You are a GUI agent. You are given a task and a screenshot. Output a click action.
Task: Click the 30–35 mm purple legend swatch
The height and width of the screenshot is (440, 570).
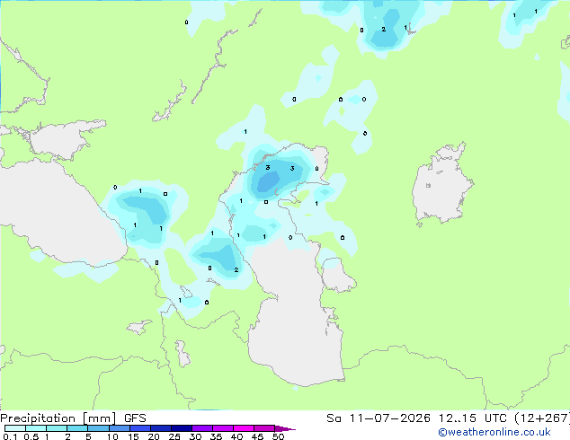tap(201, 428)
